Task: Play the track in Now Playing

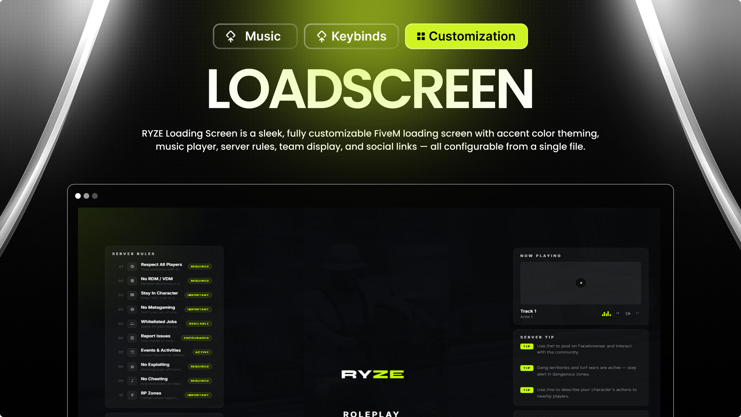Action: tap(580, 283)
